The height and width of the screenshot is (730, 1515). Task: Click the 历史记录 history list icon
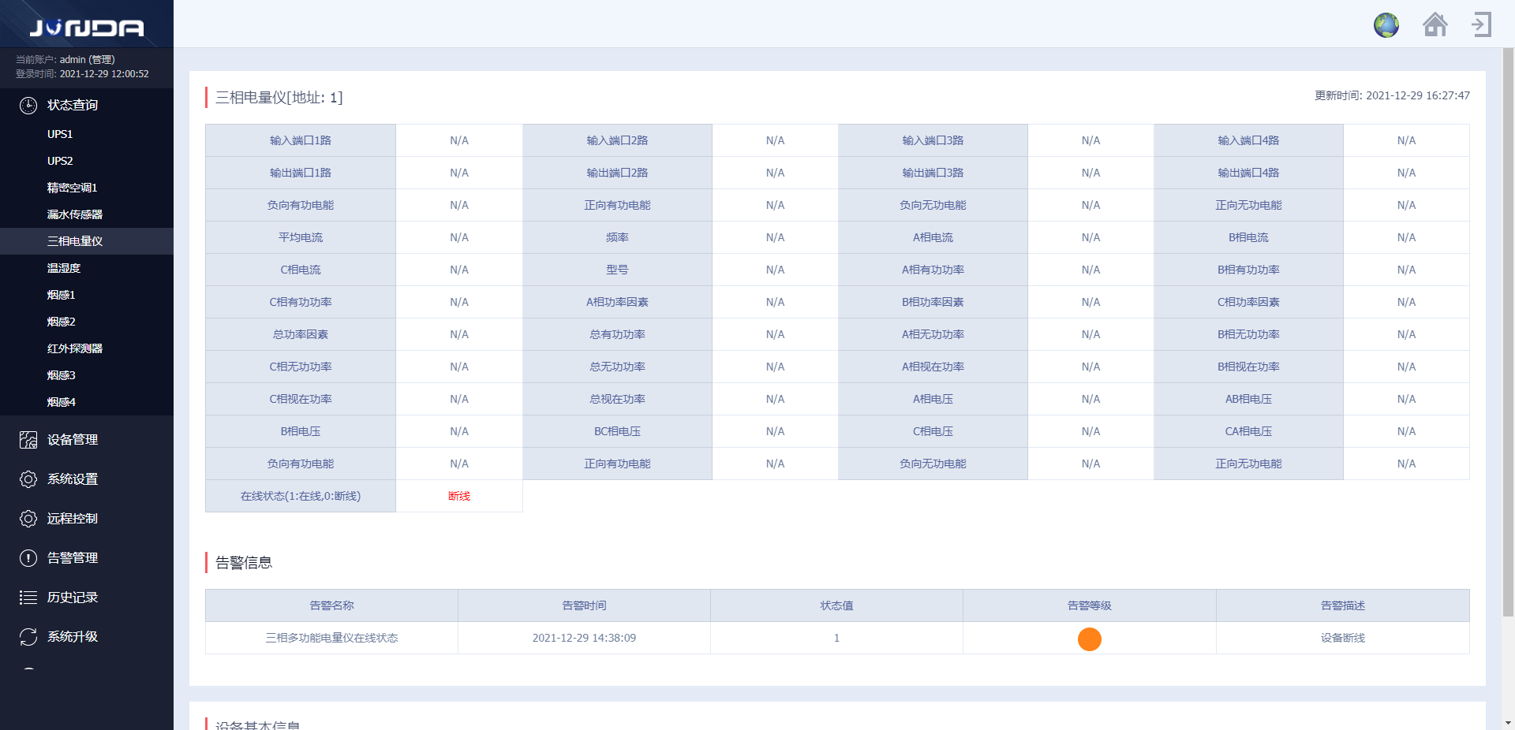28,598
